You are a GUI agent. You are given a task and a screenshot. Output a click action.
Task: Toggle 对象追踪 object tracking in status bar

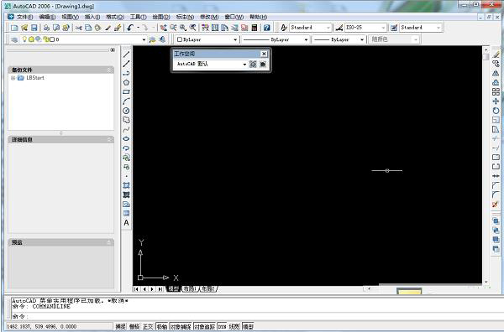pos(204,326)
